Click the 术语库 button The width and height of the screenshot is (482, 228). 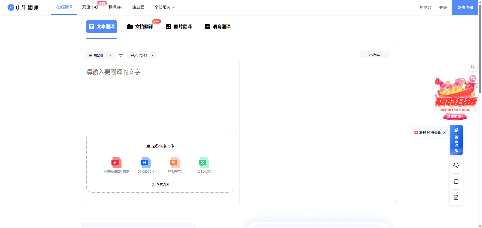click(374, 55)
